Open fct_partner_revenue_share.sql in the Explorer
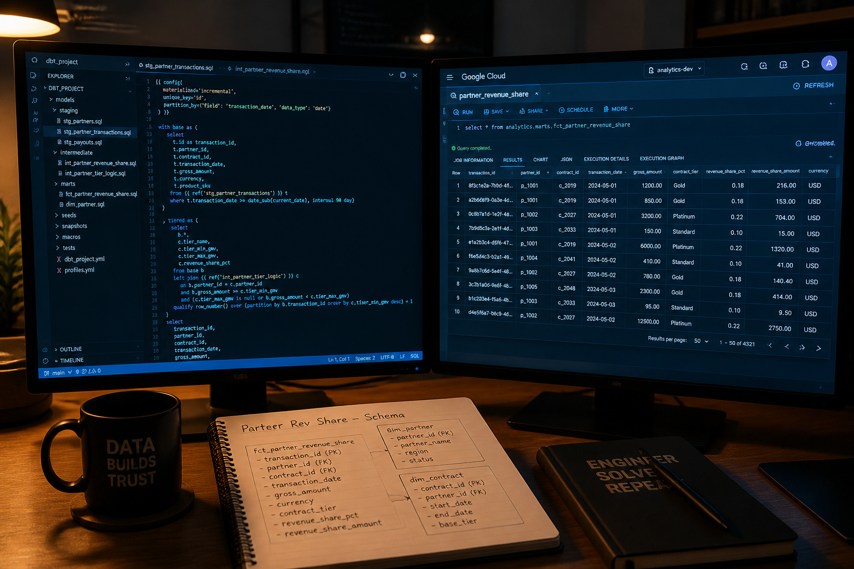The height and width of the screenshot is (569, 854). click(97, 194)
